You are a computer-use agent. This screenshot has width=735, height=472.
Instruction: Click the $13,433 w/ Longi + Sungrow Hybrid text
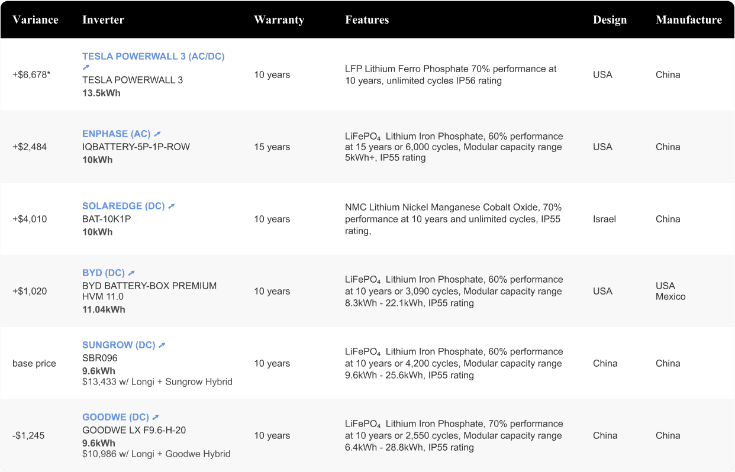pyautogui.click(x=157, y=382)
